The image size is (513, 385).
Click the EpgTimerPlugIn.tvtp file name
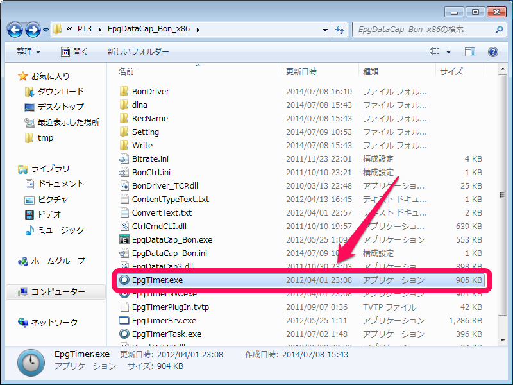171,307
